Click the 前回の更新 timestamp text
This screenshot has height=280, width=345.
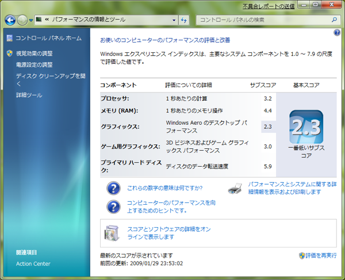point(141,263)
